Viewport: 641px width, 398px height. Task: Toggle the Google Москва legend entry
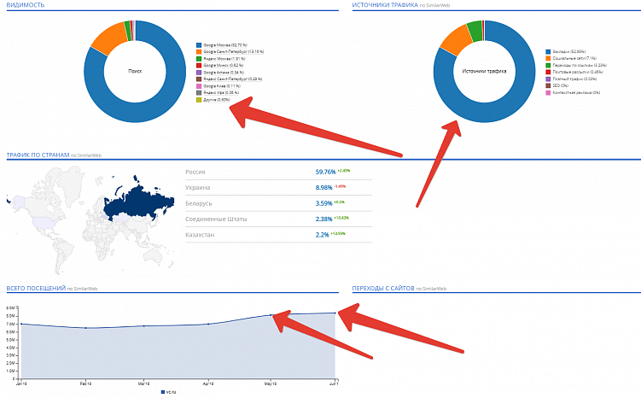point(222,45)
